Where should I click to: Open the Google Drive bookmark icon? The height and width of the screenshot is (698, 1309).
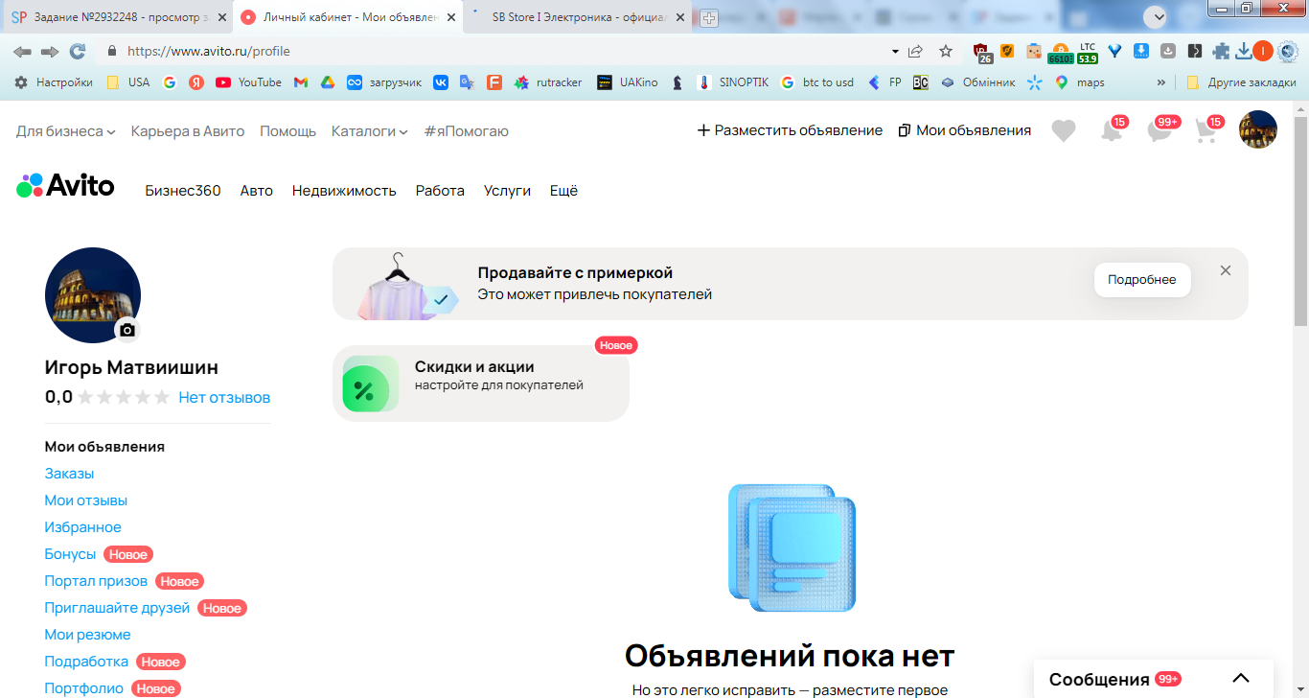pos(327,82)
